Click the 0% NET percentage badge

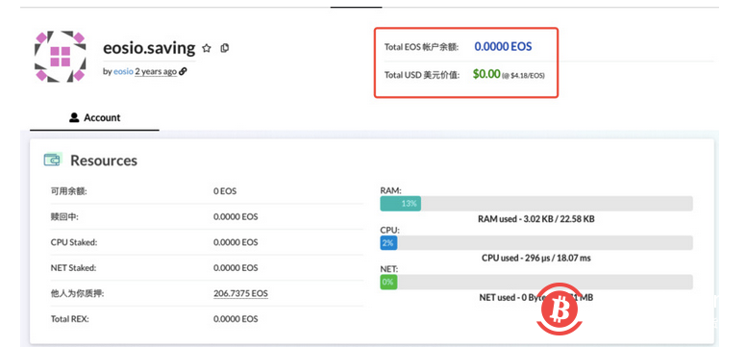click(x=387, y=282)
